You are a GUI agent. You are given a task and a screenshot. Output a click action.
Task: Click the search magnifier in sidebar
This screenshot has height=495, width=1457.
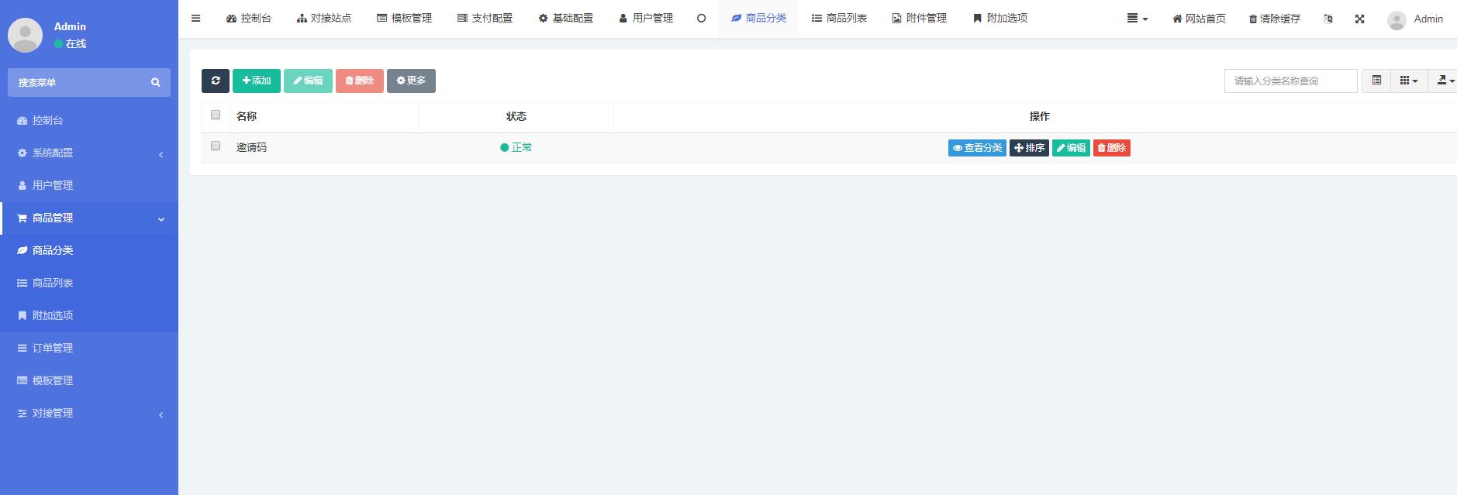(155, 82)
